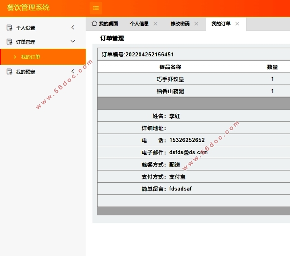290x256 pixels.
Task: Click the 支付方式 value 支付宝
Action: click(x=177, y=177)
